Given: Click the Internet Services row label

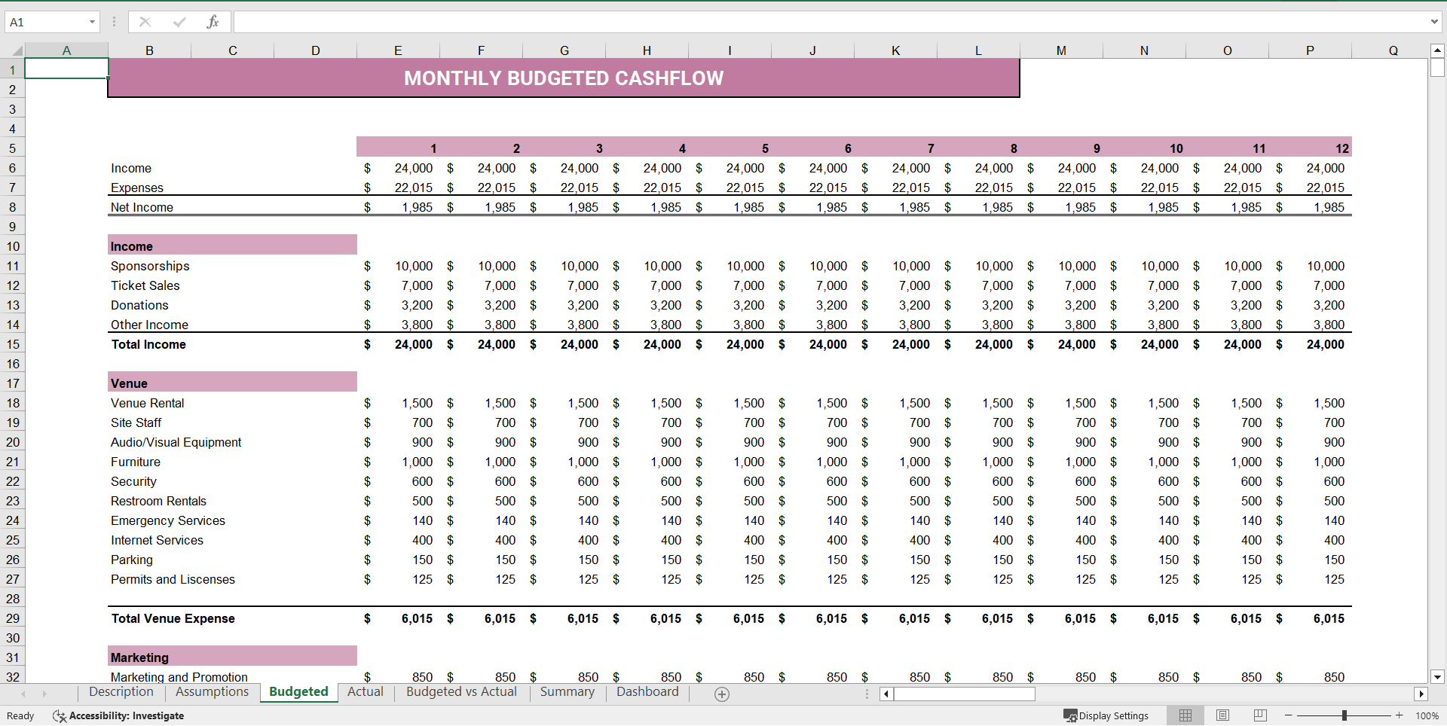Looking at the screenshot, I should tap(157, 540).
